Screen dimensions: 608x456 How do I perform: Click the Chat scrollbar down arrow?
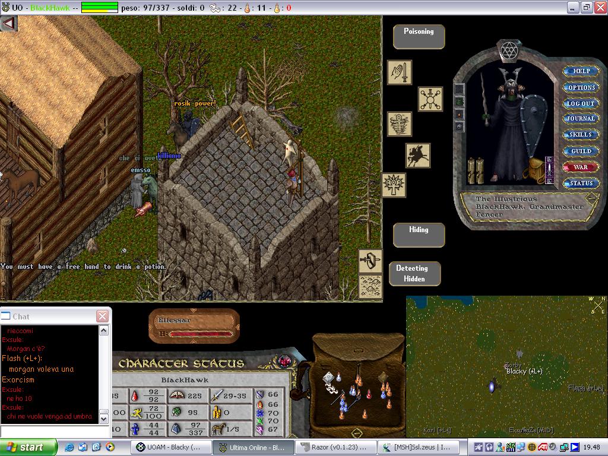[x=103, y=419]
